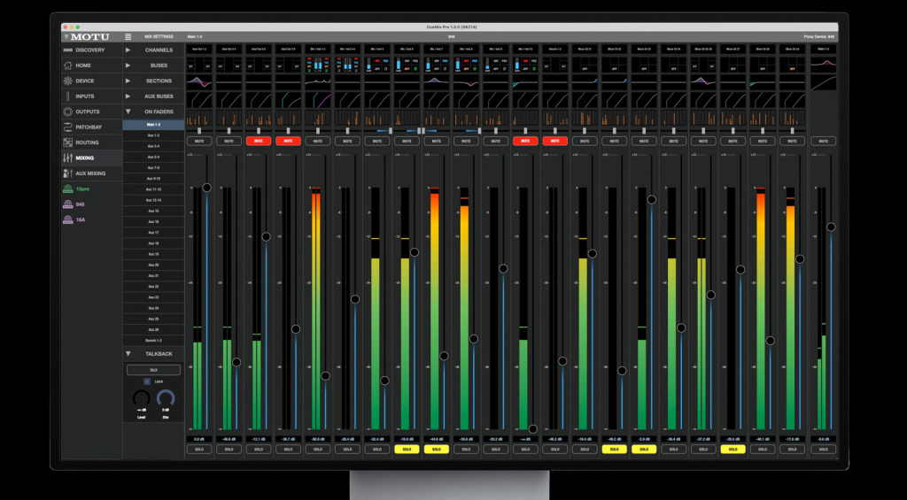Toggle phase icon on Mic/Inst 5

pyautogui.click(x=386, y=68)
